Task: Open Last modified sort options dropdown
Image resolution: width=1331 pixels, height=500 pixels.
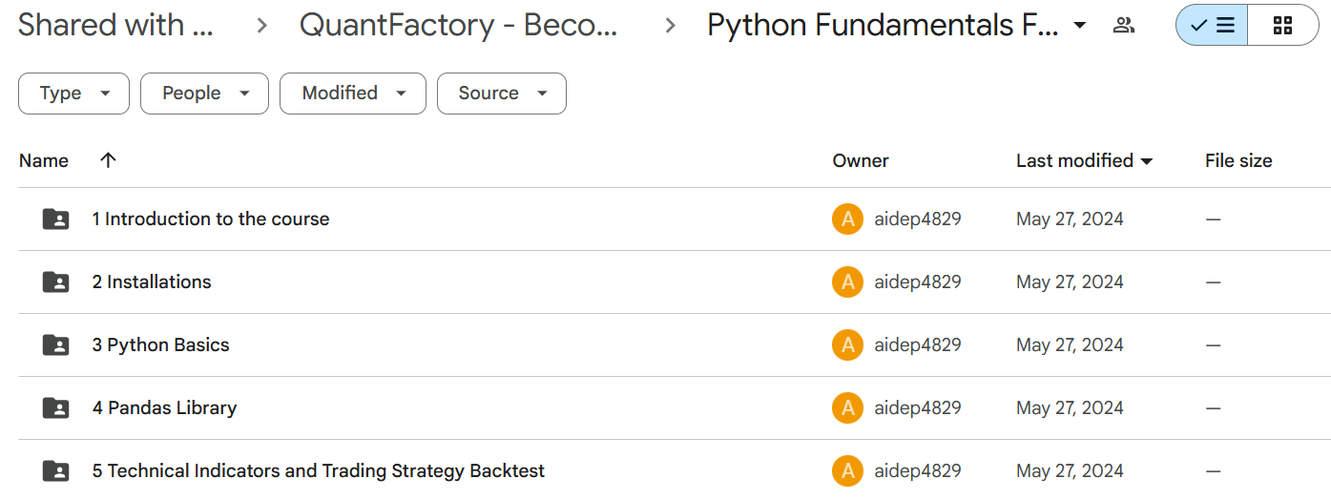Action: [x=1147, y=161]
